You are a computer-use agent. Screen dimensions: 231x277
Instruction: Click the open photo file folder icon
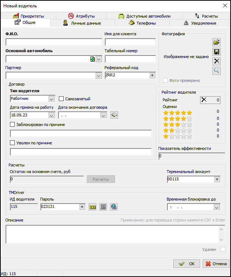click(217, 42)
